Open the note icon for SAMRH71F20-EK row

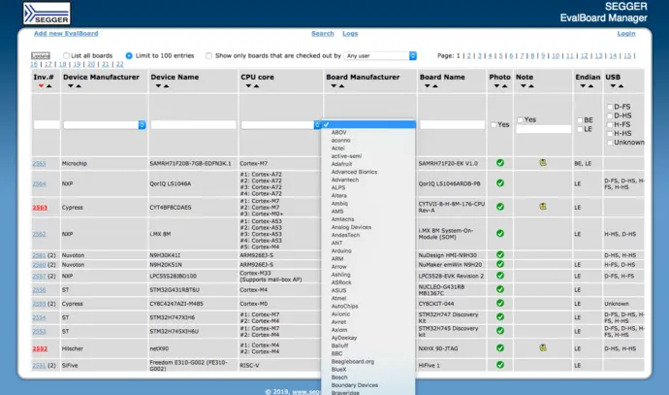[543, 163]
